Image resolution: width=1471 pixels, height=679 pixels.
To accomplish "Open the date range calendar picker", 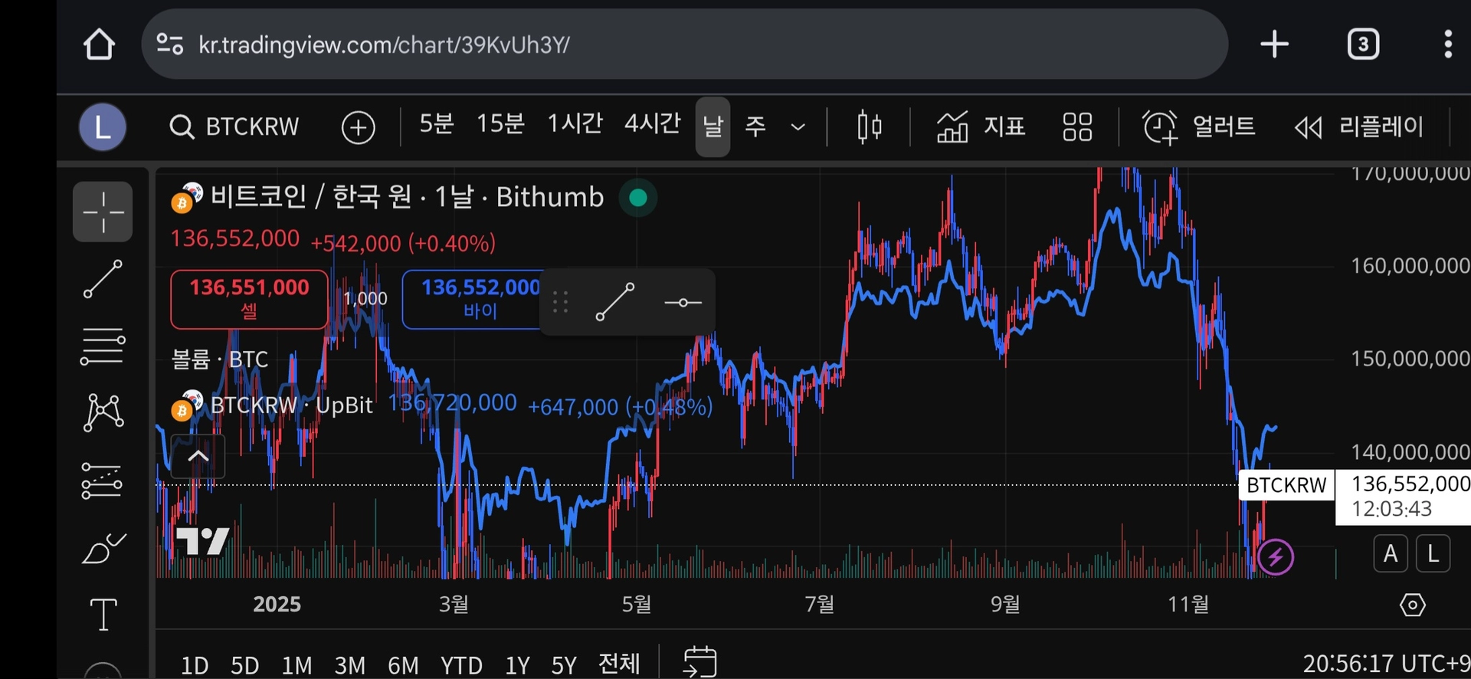I will point(699,662).
